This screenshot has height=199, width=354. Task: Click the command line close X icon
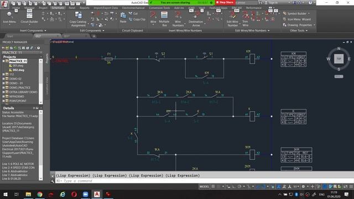pos(53,176)
